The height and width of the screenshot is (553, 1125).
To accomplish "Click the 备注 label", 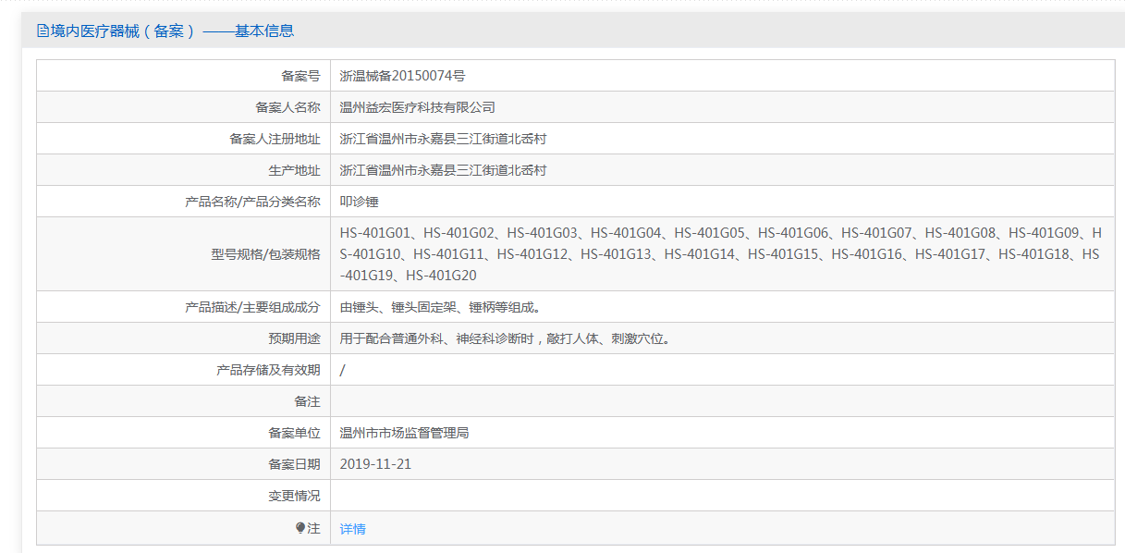I will tap(307, 401).
